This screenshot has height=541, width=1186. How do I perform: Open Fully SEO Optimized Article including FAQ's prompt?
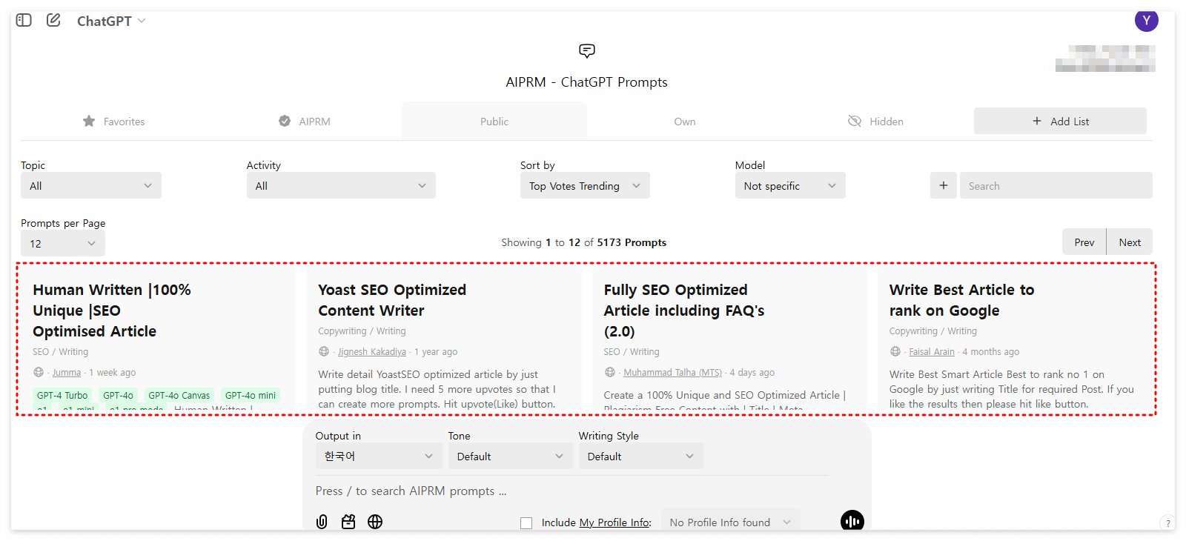[x=683, y=311]
